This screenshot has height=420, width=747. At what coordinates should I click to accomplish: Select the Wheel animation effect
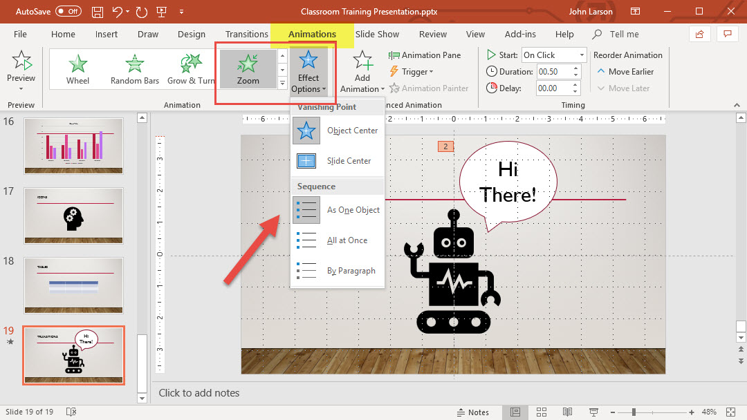click(77, 68)
